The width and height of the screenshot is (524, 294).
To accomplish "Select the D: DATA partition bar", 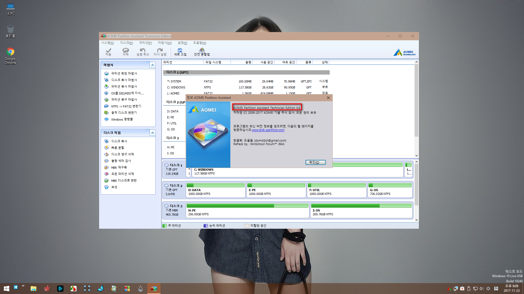I will pyautogui.click(x=216, y=190).
